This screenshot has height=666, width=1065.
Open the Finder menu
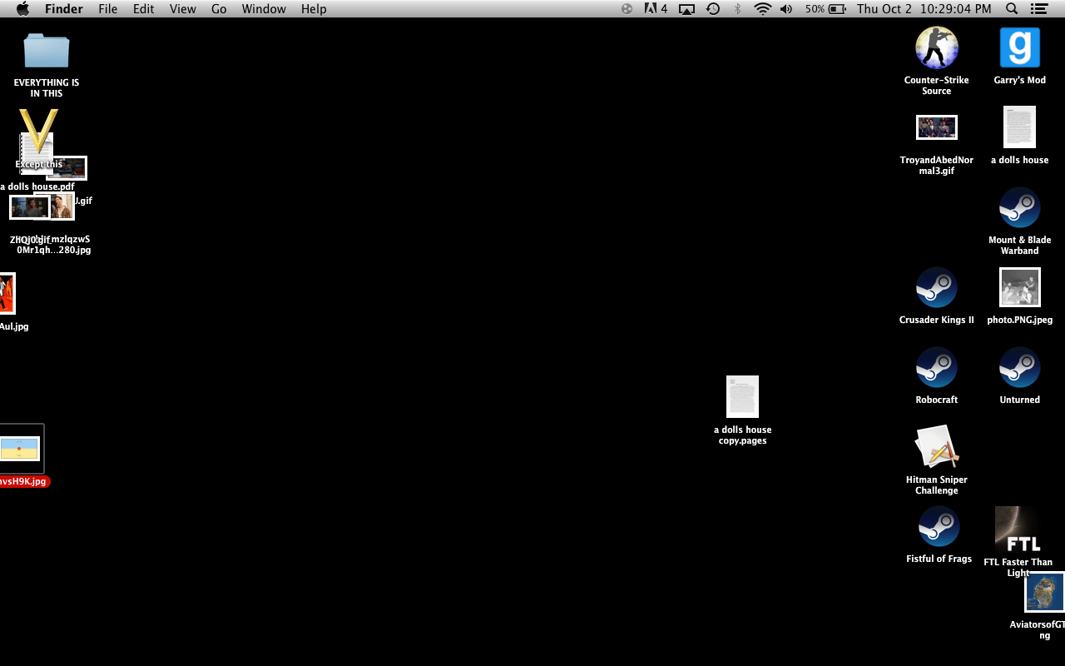(64, 9)
